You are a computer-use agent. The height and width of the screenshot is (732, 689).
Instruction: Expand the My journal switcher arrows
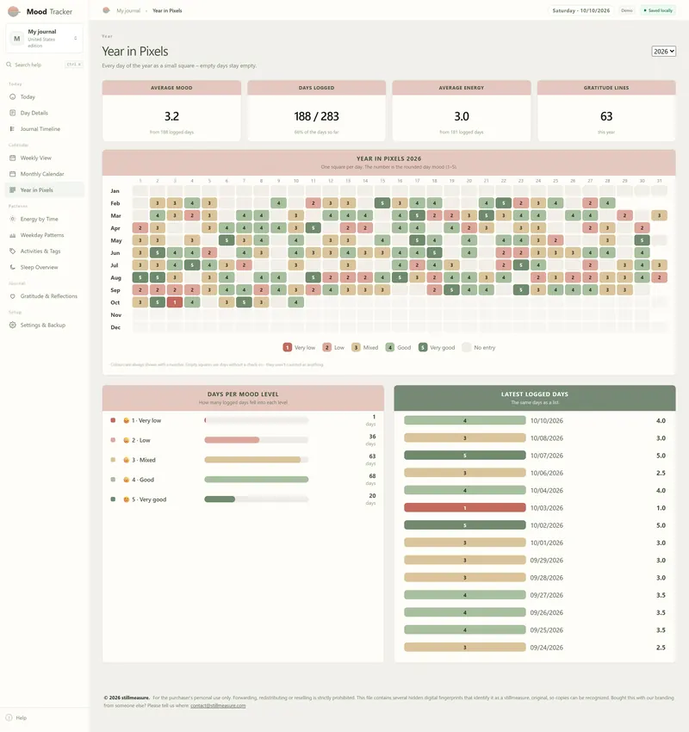[x=76, y=38]
